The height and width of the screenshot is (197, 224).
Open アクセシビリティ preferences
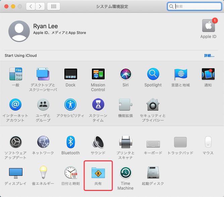[70, 105]
